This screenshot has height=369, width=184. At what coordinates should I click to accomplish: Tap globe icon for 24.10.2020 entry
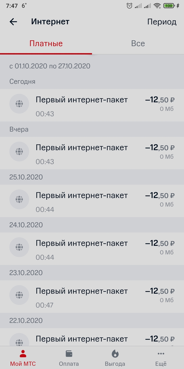coord(19,247)
